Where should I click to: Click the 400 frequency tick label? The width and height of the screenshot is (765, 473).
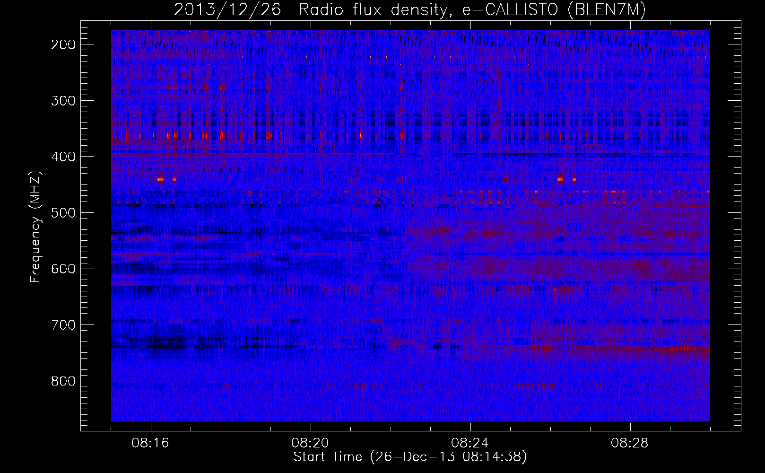[63, 157]
